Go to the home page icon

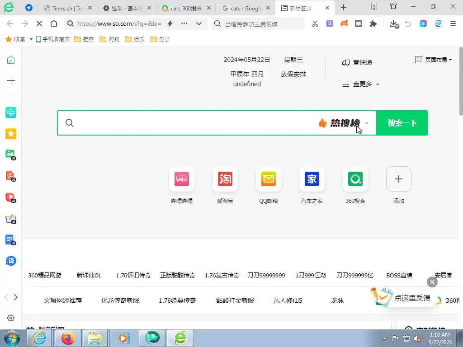coord(54,23)
